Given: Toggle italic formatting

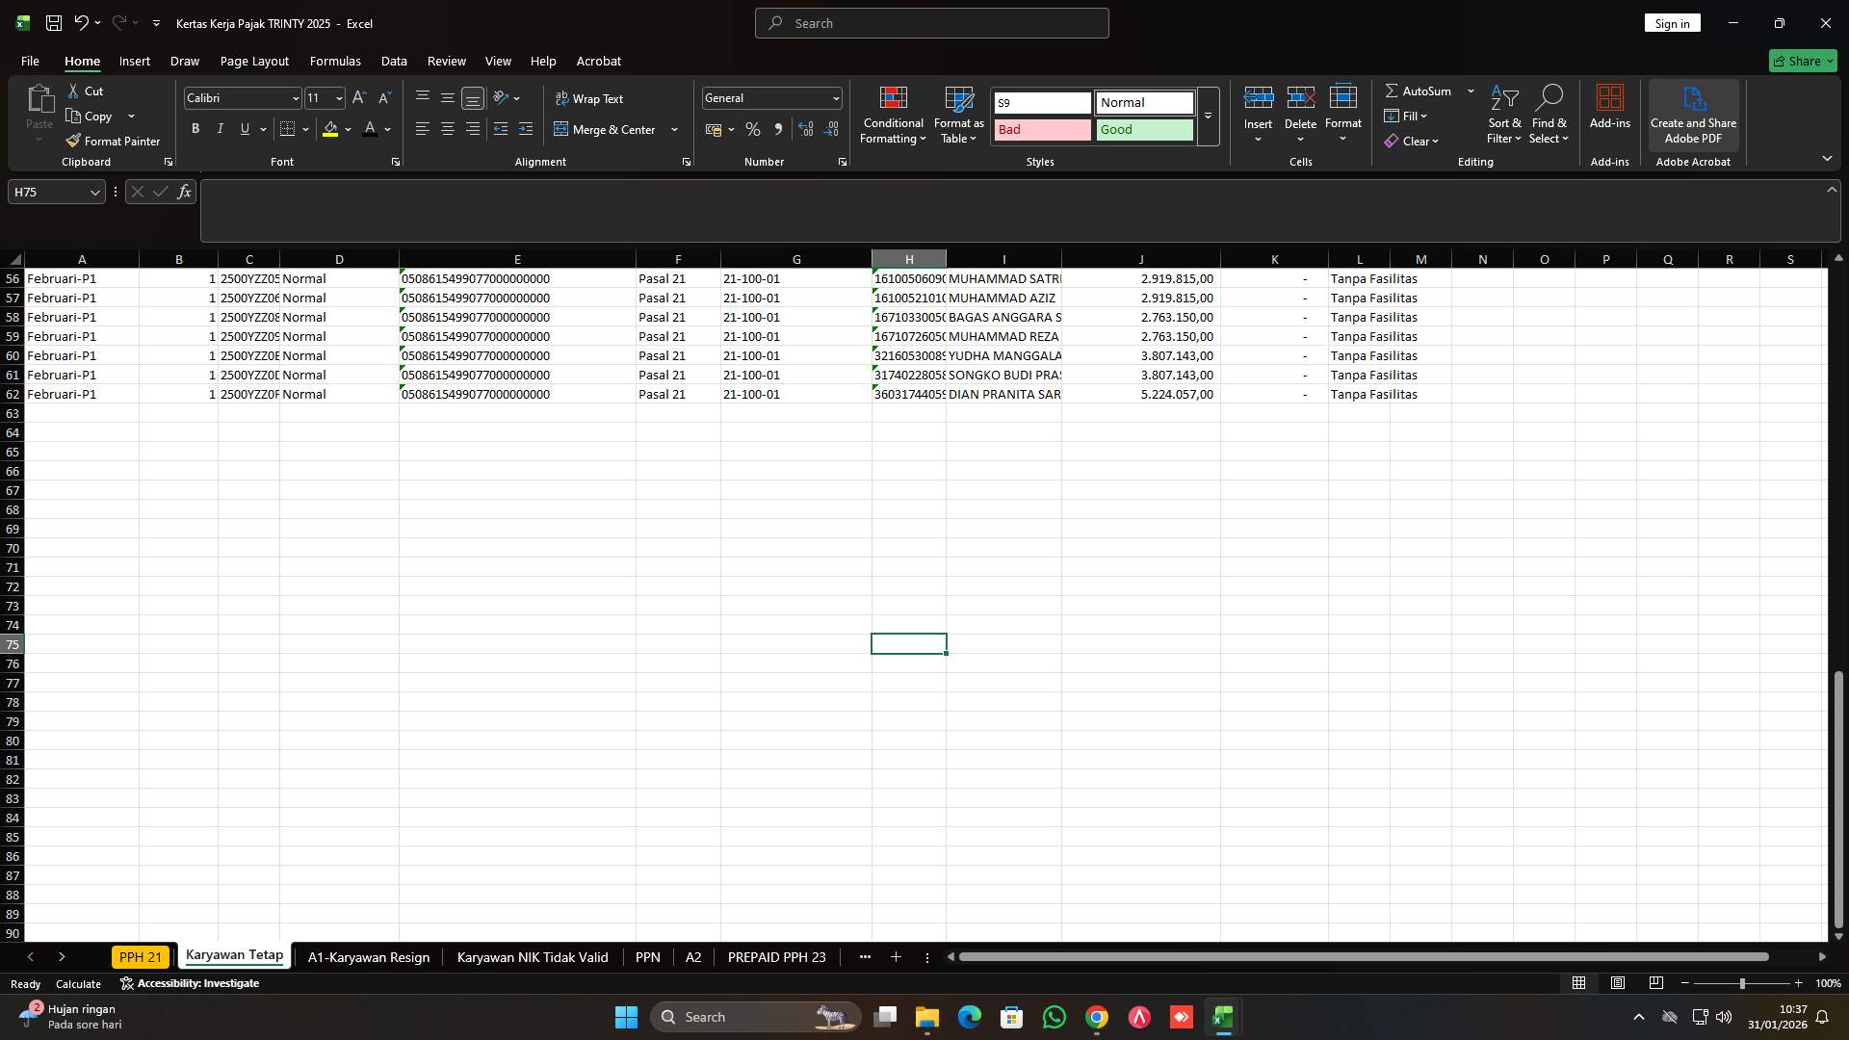Looking at the screenshot, I should coord(220,128).
